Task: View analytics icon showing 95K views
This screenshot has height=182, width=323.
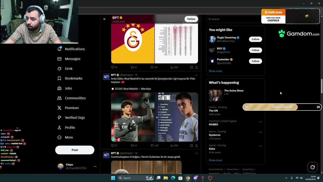Action: tap(172, 145)
